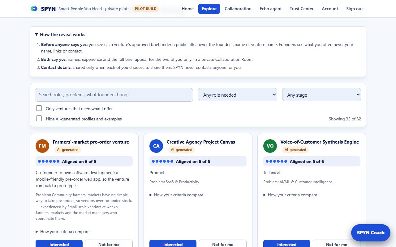Click Problem: SaaS & Productivity text
Image resolution: width=396 pixels, height=247 pixels.
click(174, 182)
